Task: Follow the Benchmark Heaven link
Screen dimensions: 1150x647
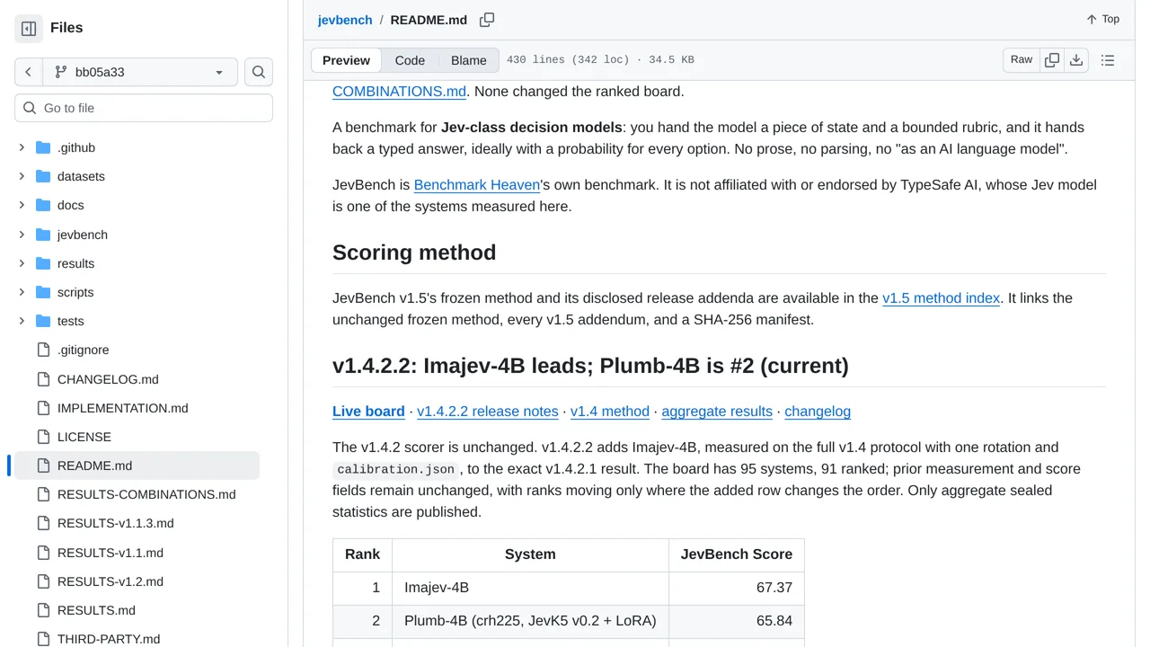Action: coord(477,185)
